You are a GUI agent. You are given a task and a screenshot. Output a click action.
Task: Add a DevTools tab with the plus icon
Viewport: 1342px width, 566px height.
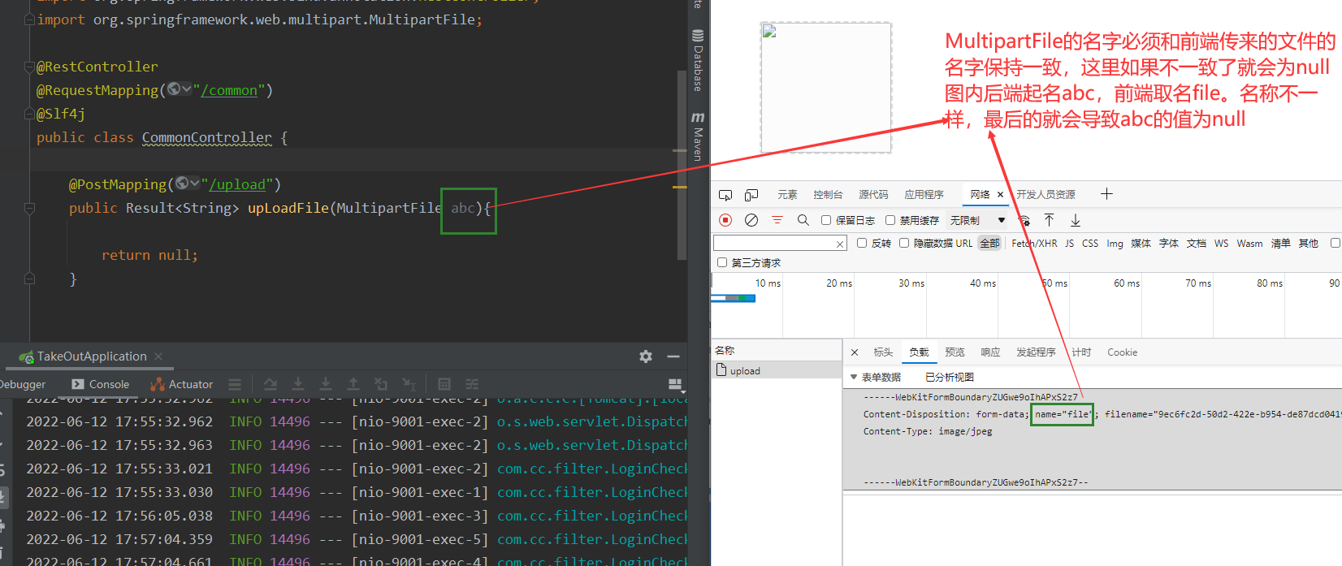(x=1106, y=194)
